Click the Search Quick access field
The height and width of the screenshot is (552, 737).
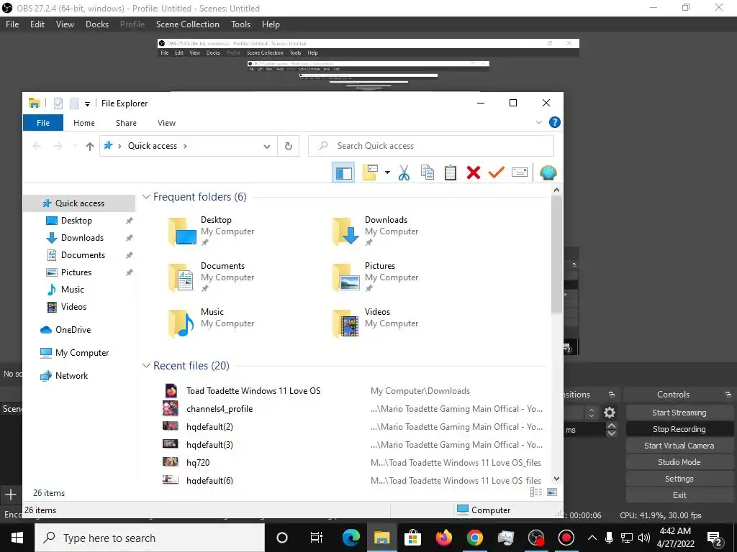tap(431, 146)
